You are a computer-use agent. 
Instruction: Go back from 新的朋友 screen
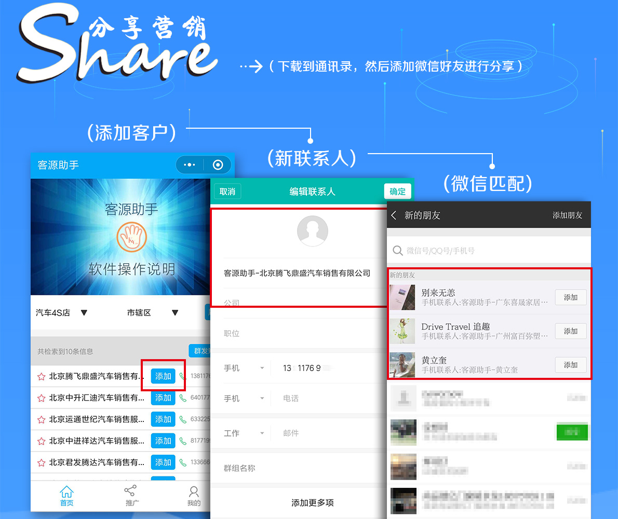click(394, 215)
